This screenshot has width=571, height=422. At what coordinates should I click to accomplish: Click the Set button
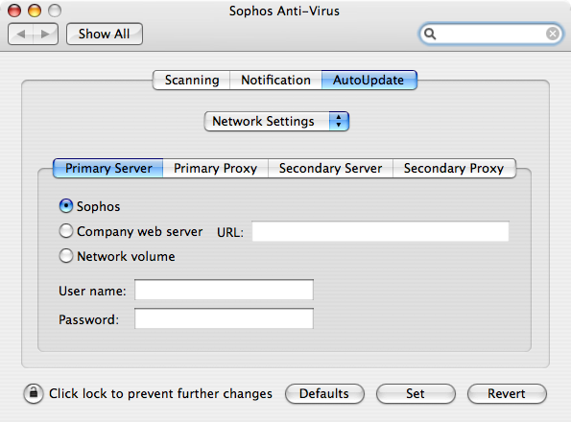pyautogui.click(x=416, y=393)
